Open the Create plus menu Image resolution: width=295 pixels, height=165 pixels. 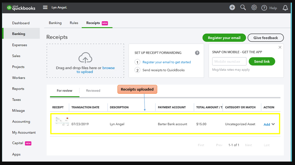pyautogui.click(x=232, y=7)
